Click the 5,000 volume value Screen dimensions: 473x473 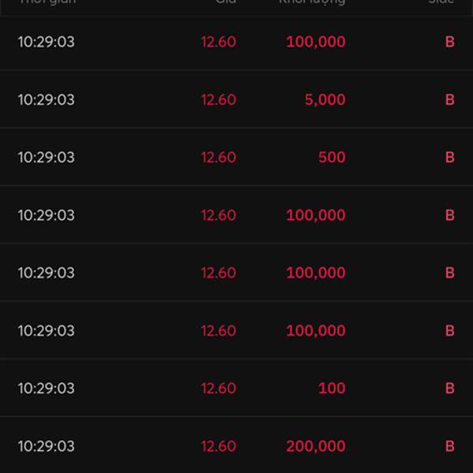[x=325, y=100]
